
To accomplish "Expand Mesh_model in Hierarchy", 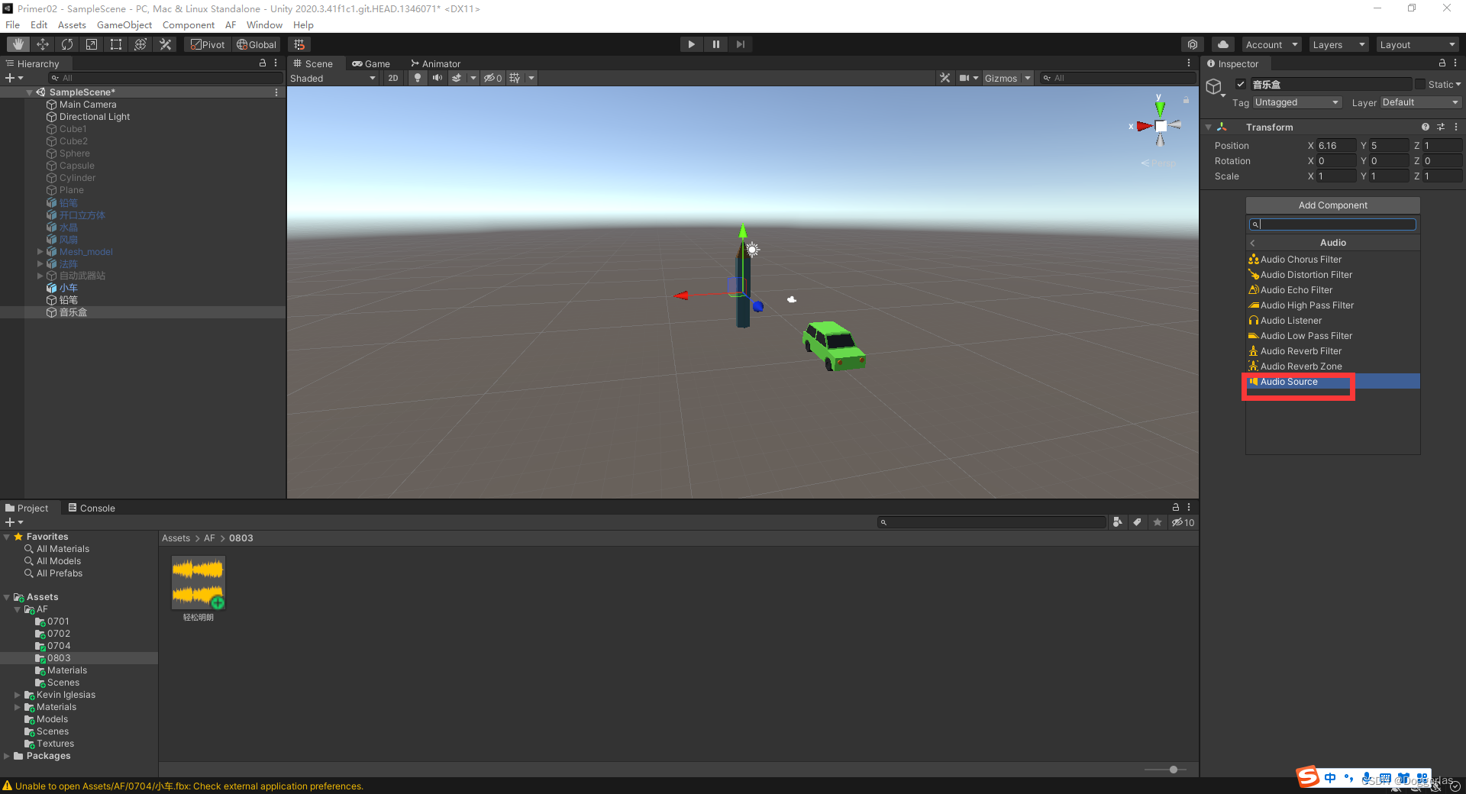I will pos(40,251).
